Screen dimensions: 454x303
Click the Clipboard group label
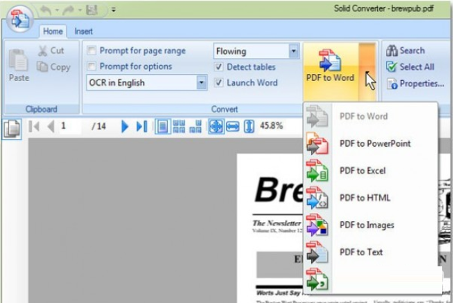(41, 109)
